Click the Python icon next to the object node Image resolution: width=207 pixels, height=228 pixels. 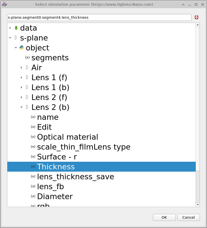coord(22,48)
